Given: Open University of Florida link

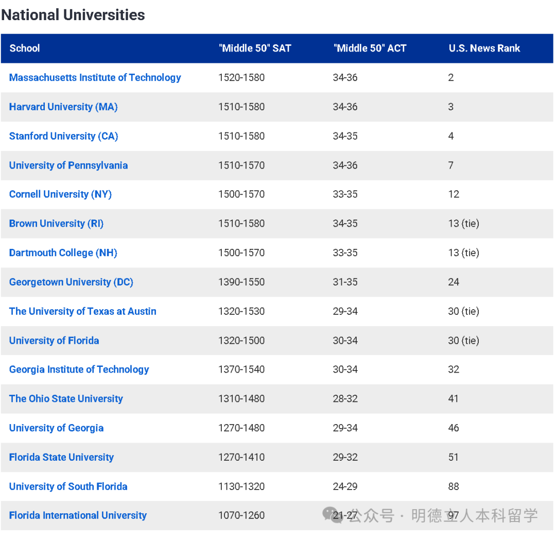Looking at the screenshot, I should pyautogui.click(x=54, y=341).
